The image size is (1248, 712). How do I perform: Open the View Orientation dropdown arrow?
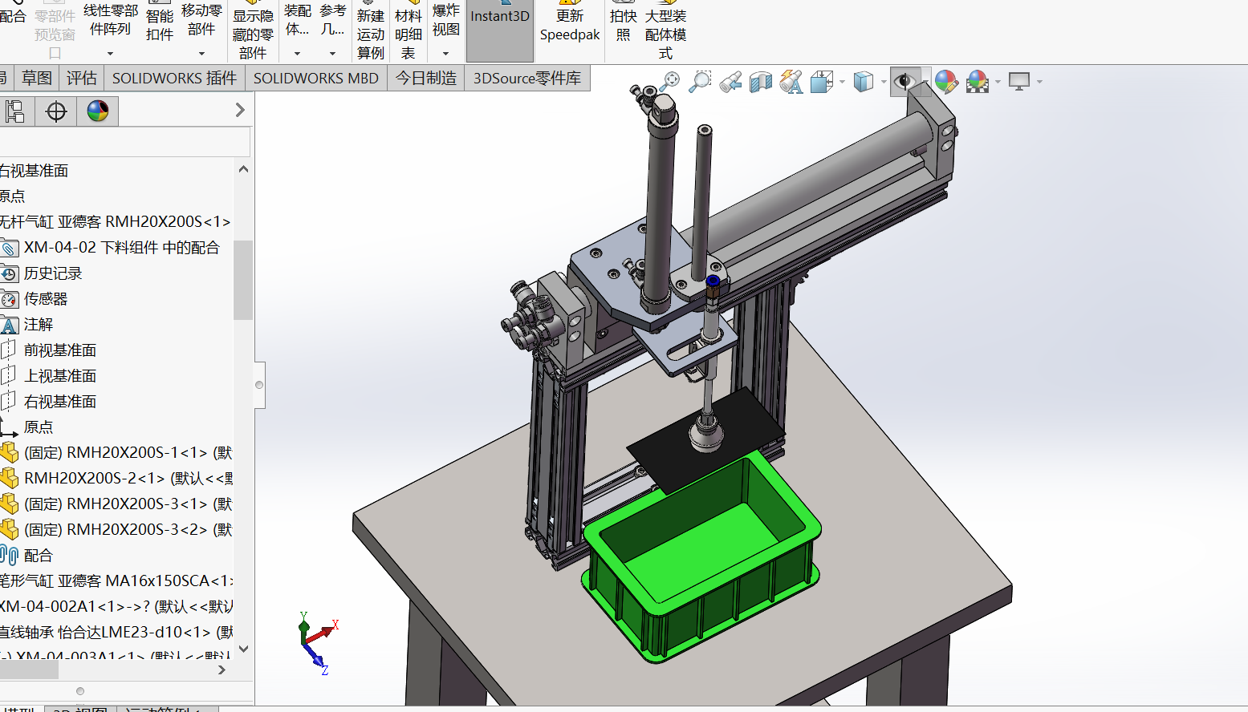pos(842,82)
